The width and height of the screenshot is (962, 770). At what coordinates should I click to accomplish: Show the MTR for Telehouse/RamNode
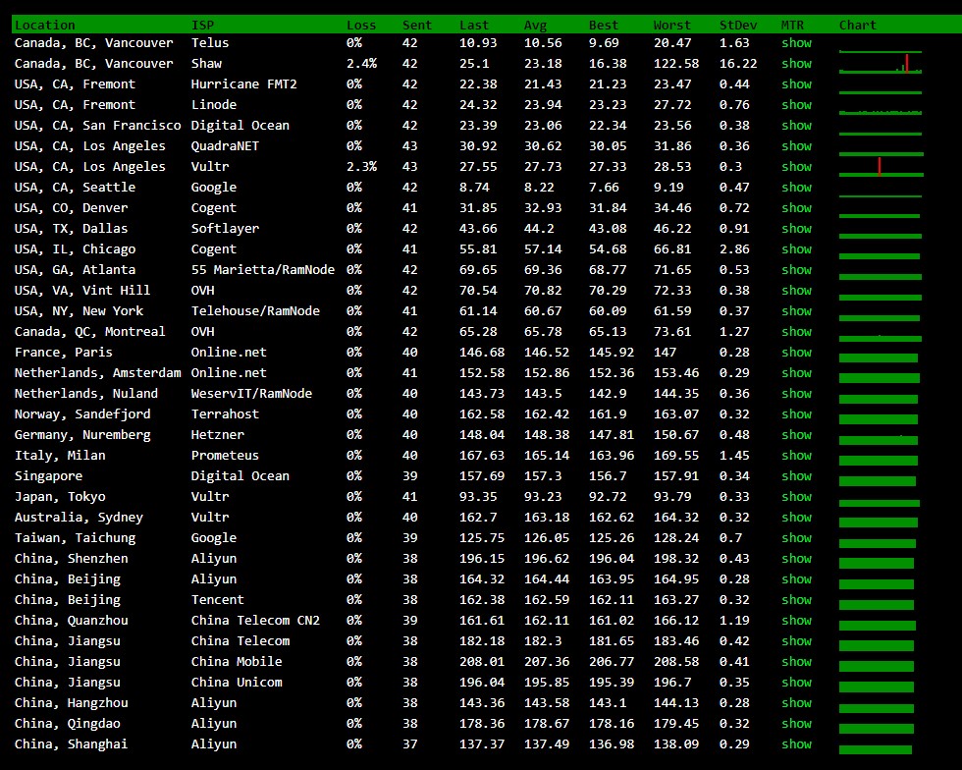point(796,311)
